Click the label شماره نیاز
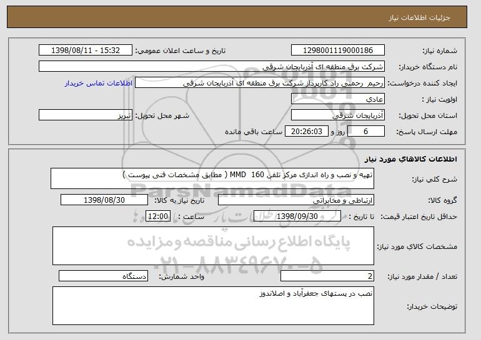This screenshot has height=340, width=481. pyautogui.click(x=440, y=51)
